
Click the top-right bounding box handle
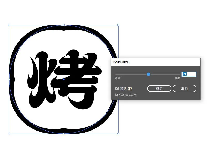(x=118, y=25)
